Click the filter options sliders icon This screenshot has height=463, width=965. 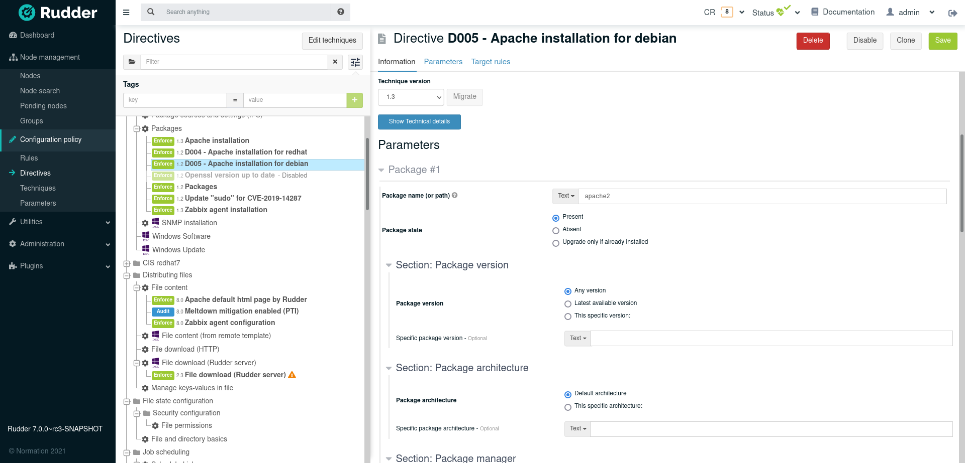point(355,62)
